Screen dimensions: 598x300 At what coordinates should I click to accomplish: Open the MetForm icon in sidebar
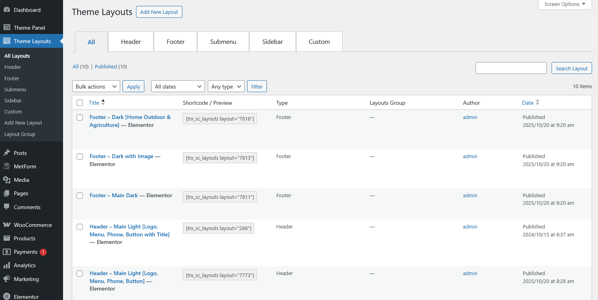coord(7,166)
